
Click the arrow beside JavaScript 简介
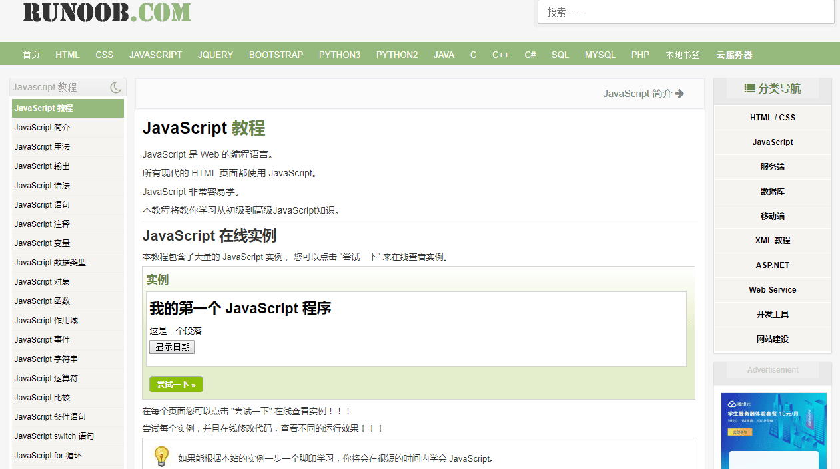pos(679,94)
